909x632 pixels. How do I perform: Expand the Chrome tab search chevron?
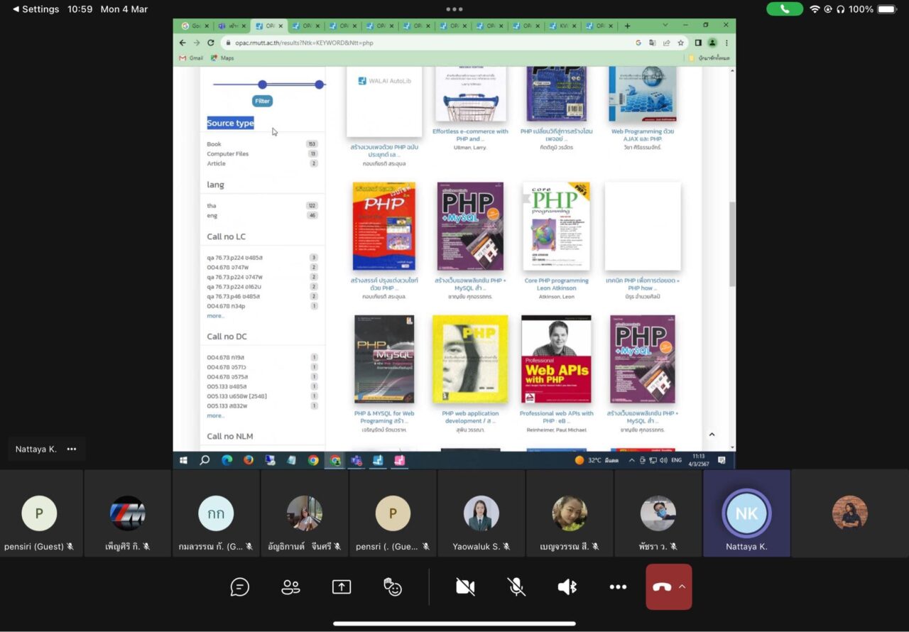coord(665,26)
